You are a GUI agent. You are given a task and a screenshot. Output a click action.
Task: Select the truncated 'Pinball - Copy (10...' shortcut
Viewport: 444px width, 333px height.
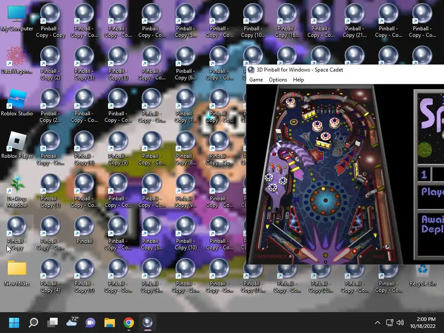coord(253,21)
